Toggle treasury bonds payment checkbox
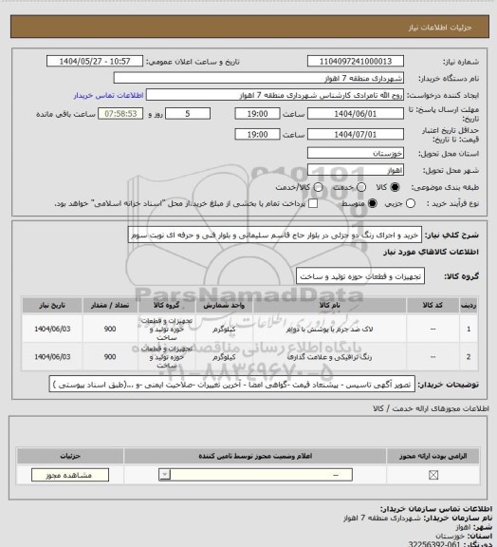Image resolution: width=497 pixels, height=547 pixels. [313, 203]
